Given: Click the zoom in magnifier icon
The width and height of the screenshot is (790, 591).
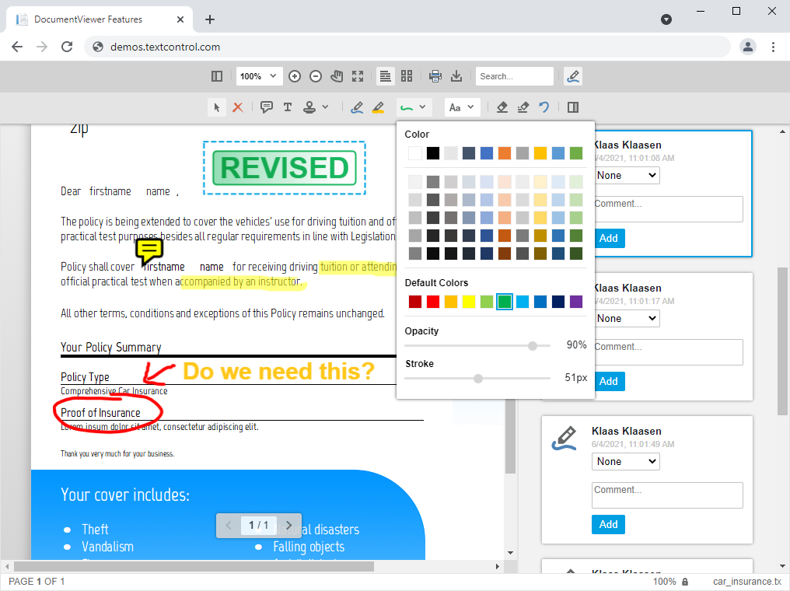Looking at the screenshot, I should (x=295, y=76).
